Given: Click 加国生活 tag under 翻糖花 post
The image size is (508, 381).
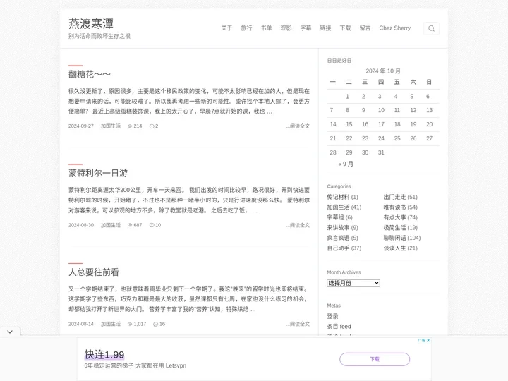Looking at the screenshot, I should [111, 126].
